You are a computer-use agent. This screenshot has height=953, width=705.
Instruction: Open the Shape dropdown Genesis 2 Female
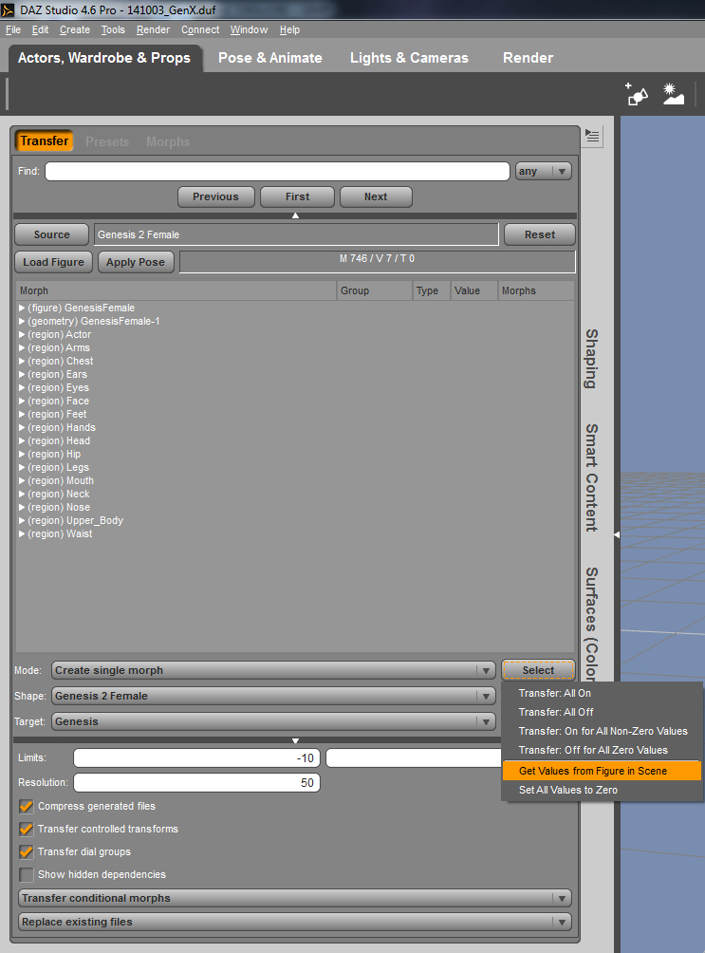pos(273,696)
